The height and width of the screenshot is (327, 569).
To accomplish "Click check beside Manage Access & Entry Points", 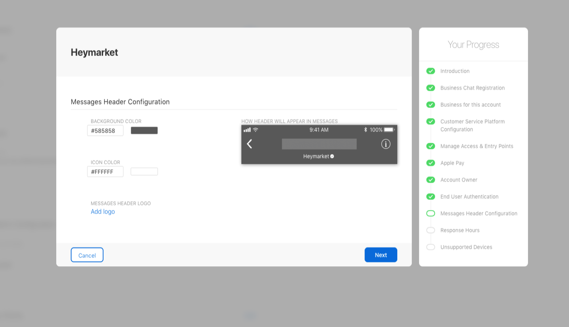I will [x=431, y=146].
